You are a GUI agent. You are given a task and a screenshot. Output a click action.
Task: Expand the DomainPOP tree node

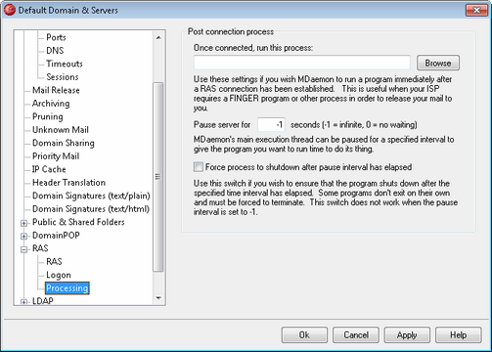coord(23,236)
